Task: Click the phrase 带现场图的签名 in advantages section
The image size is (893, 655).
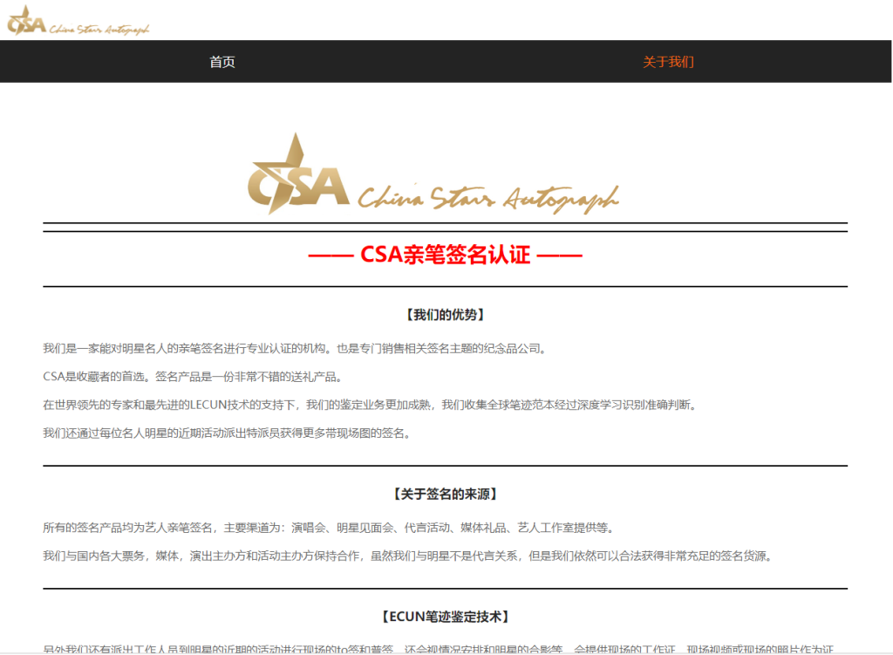Action: coord(364,433)
